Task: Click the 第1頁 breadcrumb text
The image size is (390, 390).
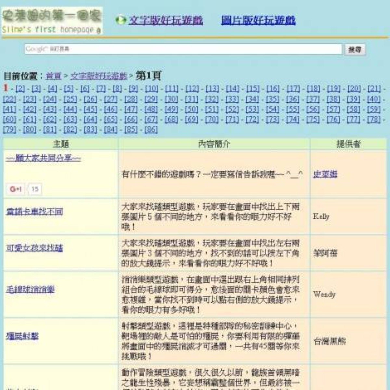Action: (x=149, y=76)
